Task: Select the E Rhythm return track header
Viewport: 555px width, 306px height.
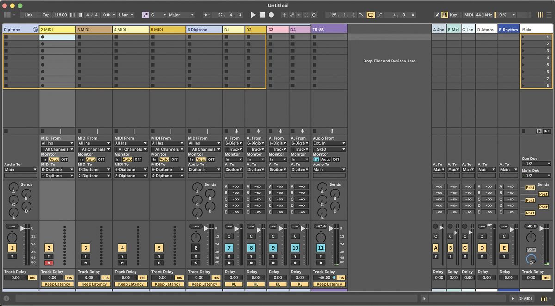Action: [508, 29]
